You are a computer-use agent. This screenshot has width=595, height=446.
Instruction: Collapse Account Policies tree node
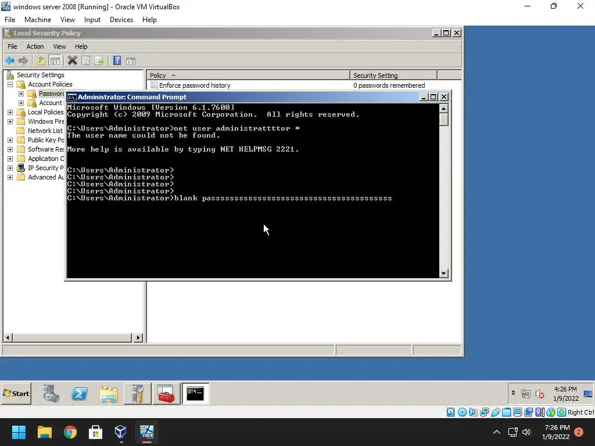pyautogui.click(x=10, y=85)
